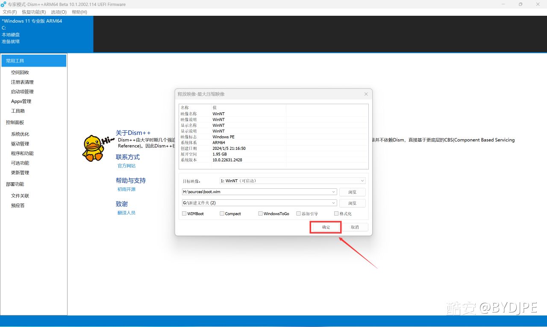Toggle the Compact checkbox

[x=222, y=213]
